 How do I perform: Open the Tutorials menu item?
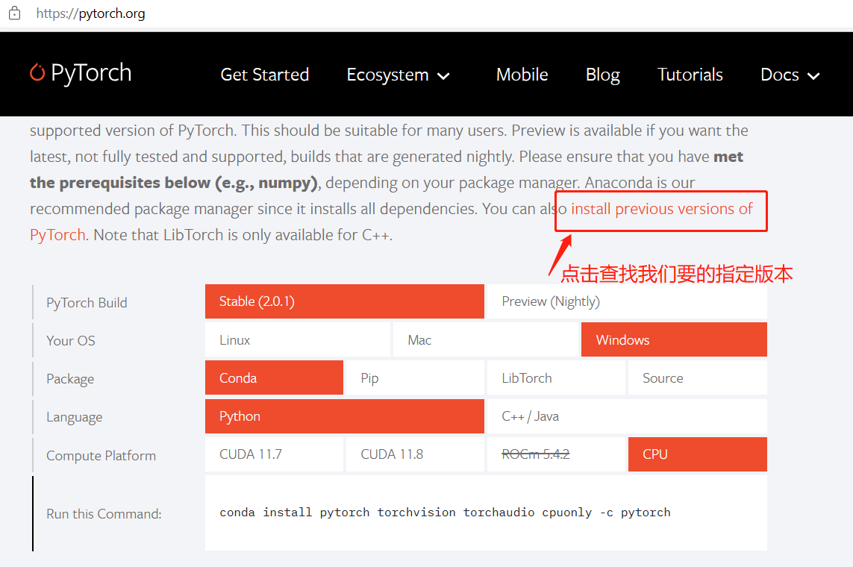(690, 75)
